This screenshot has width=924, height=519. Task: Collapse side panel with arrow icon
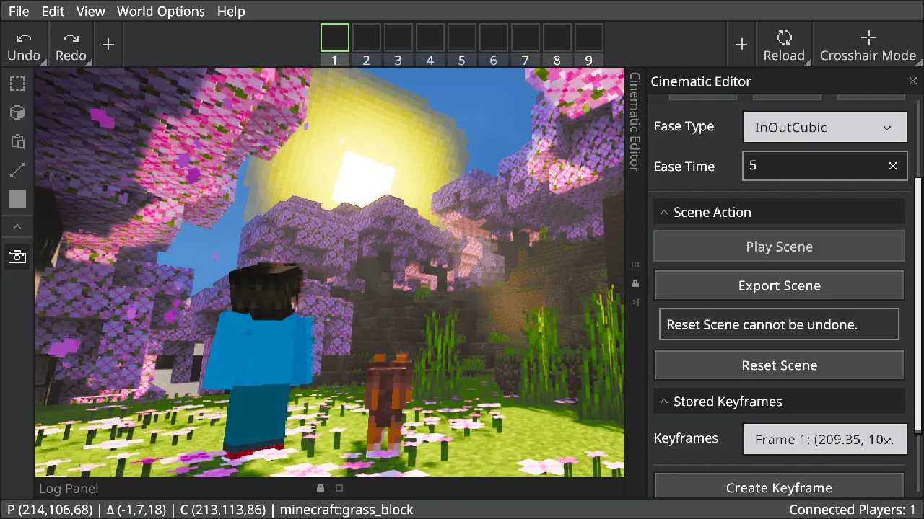click(x=635, y=301)
